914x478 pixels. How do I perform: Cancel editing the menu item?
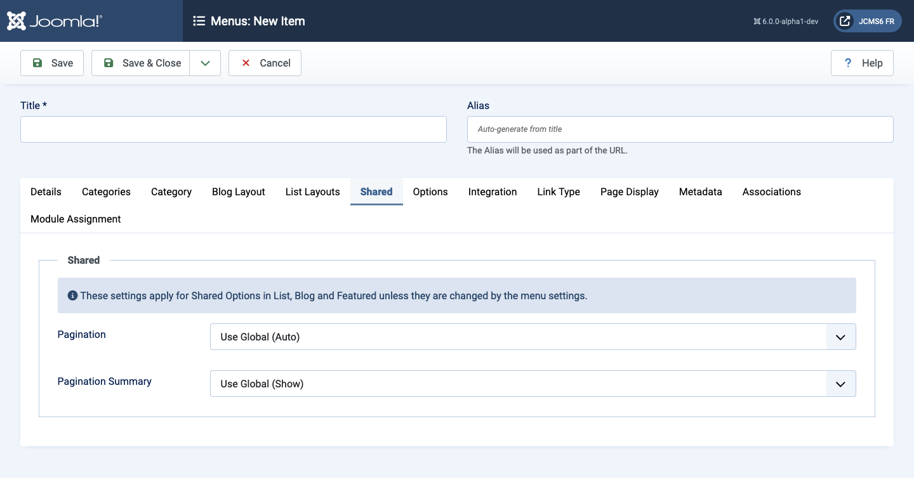(265, 63)
